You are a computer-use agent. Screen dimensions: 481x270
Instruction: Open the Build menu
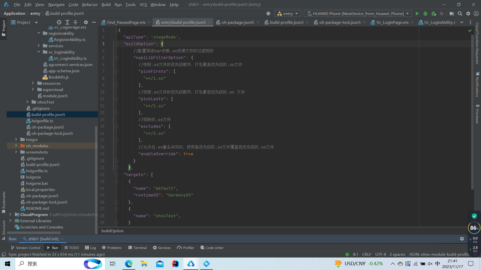tap(106, 4)
